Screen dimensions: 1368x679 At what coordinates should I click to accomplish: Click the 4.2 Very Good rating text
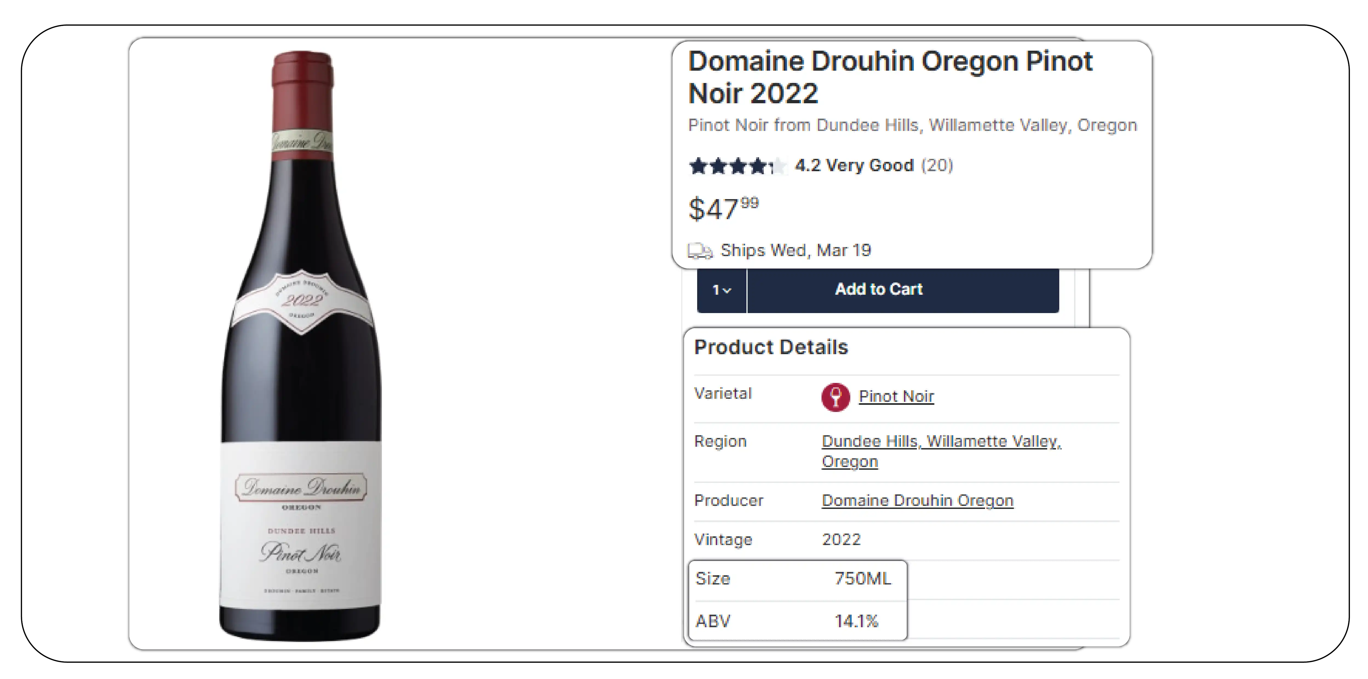pyautogui.click(x=854, y=166)
